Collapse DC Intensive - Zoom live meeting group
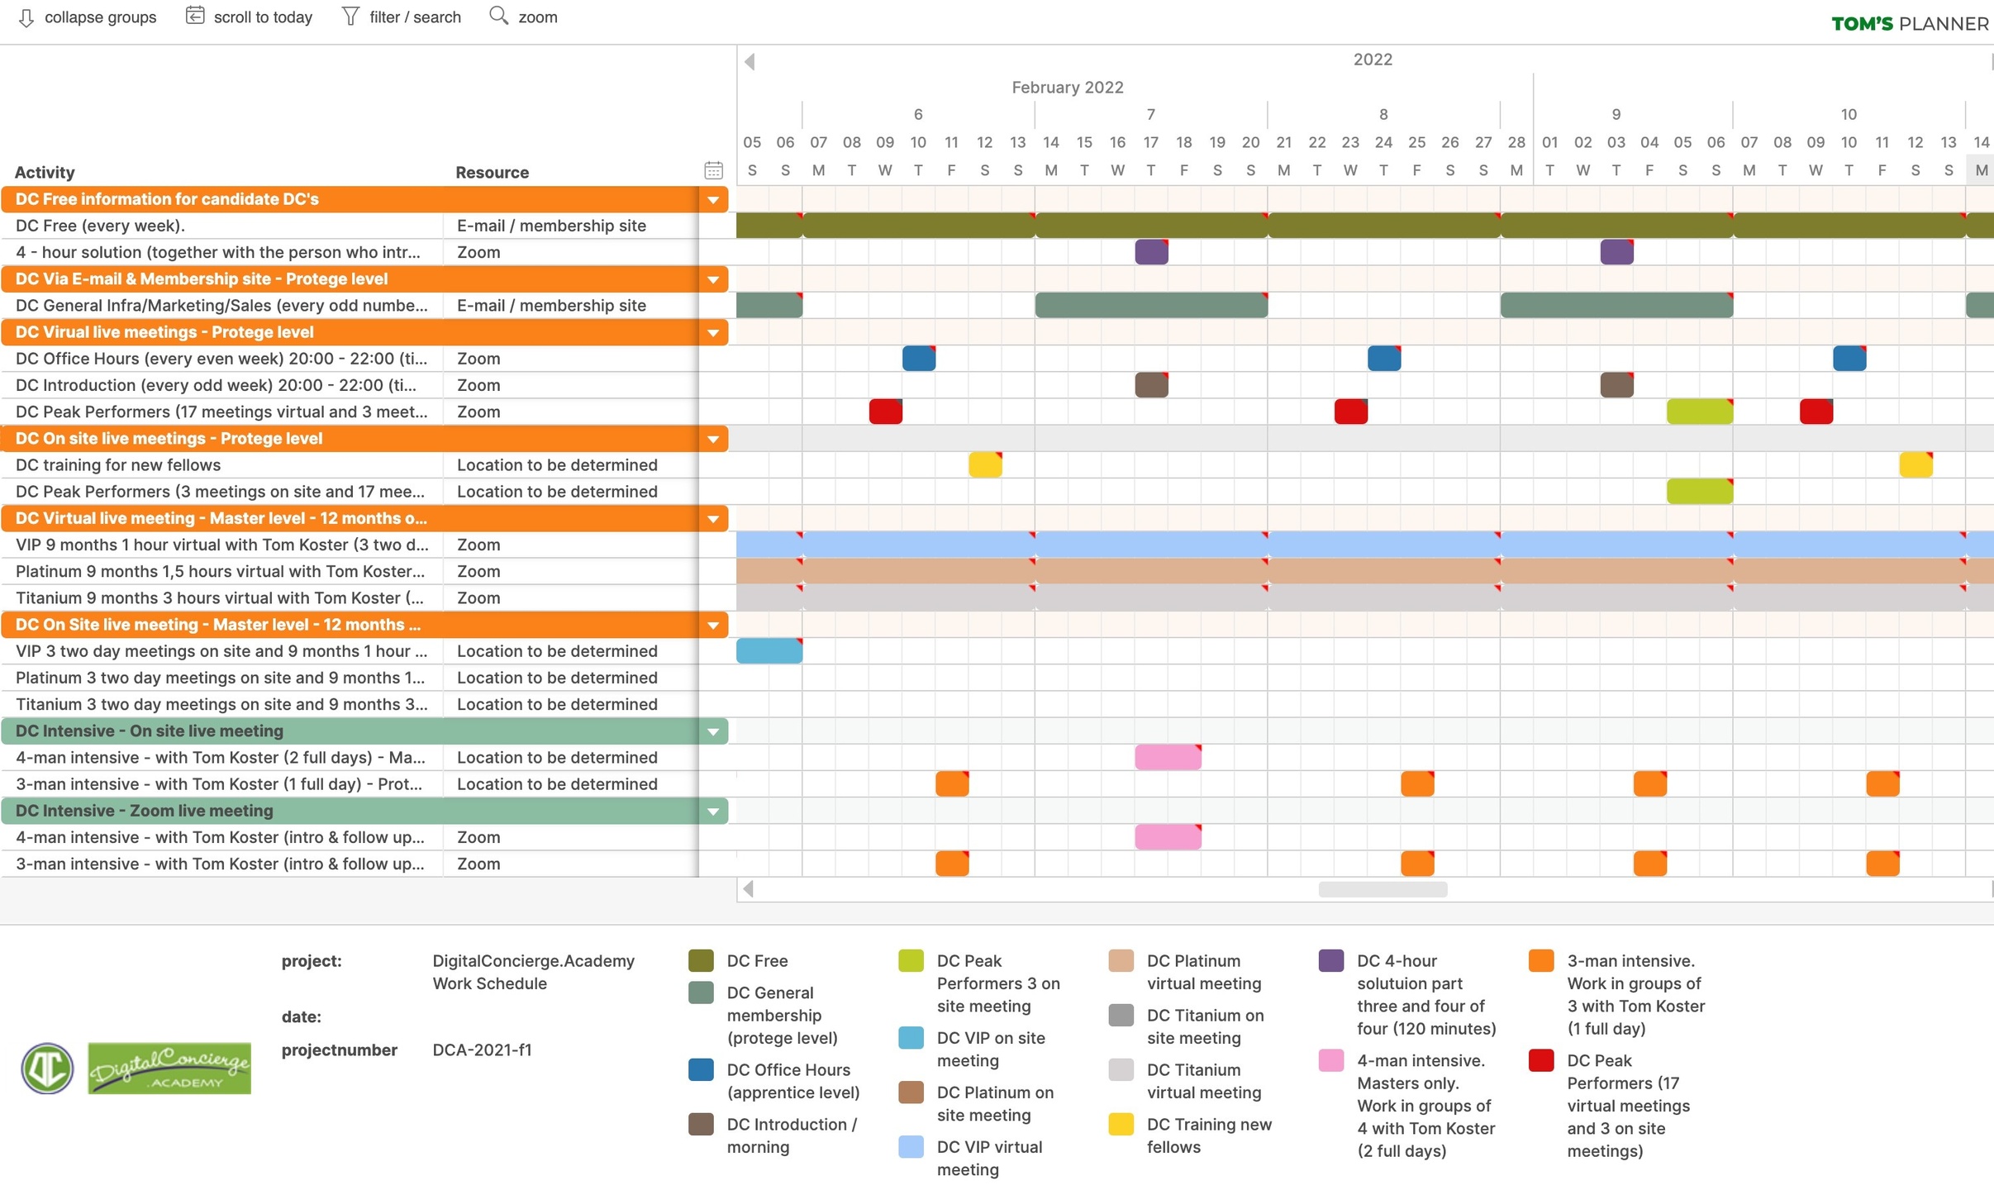 coord(712,812)
